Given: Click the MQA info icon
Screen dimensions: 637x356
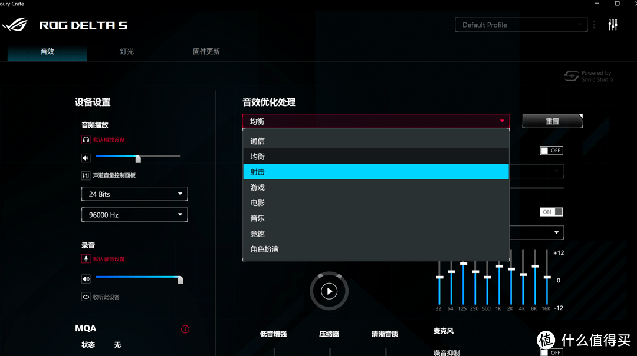Looking at the screenshot, I should click(185, 329).
